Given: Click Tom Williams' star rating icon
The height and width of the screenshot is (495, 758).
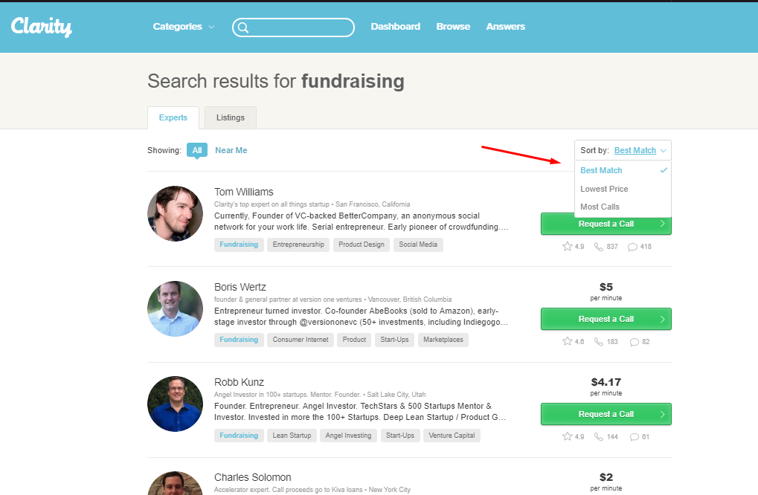Looking at the screenshot, I should click(567, 246).
